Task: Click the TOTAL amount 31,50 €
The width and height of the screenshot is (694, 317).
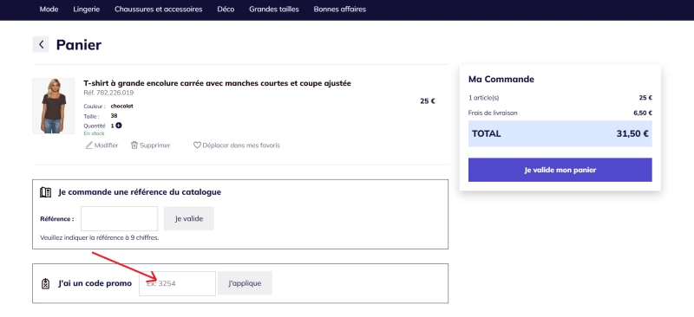Action: [x=632, y=133]
